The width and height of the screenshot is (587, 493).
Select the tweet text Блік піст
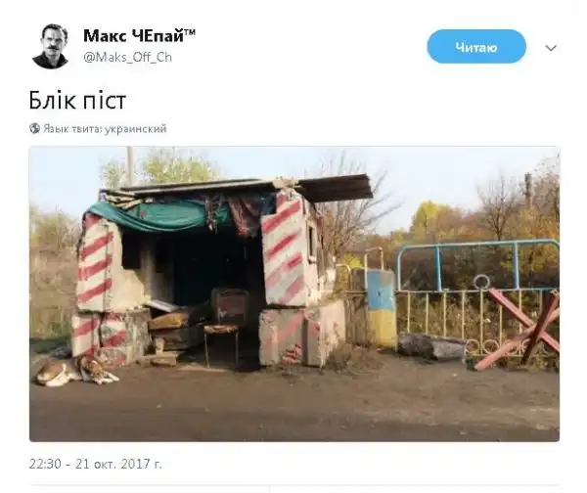click(77, 100)
